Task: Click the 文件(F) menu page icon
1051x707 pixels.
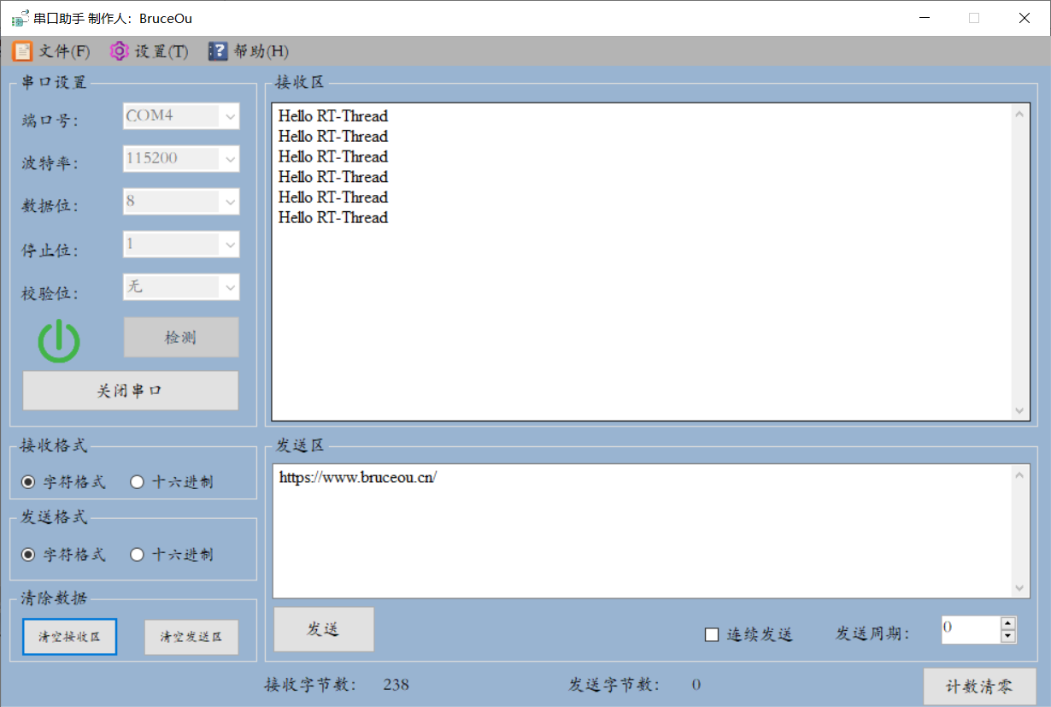Action: pos(22,51)
